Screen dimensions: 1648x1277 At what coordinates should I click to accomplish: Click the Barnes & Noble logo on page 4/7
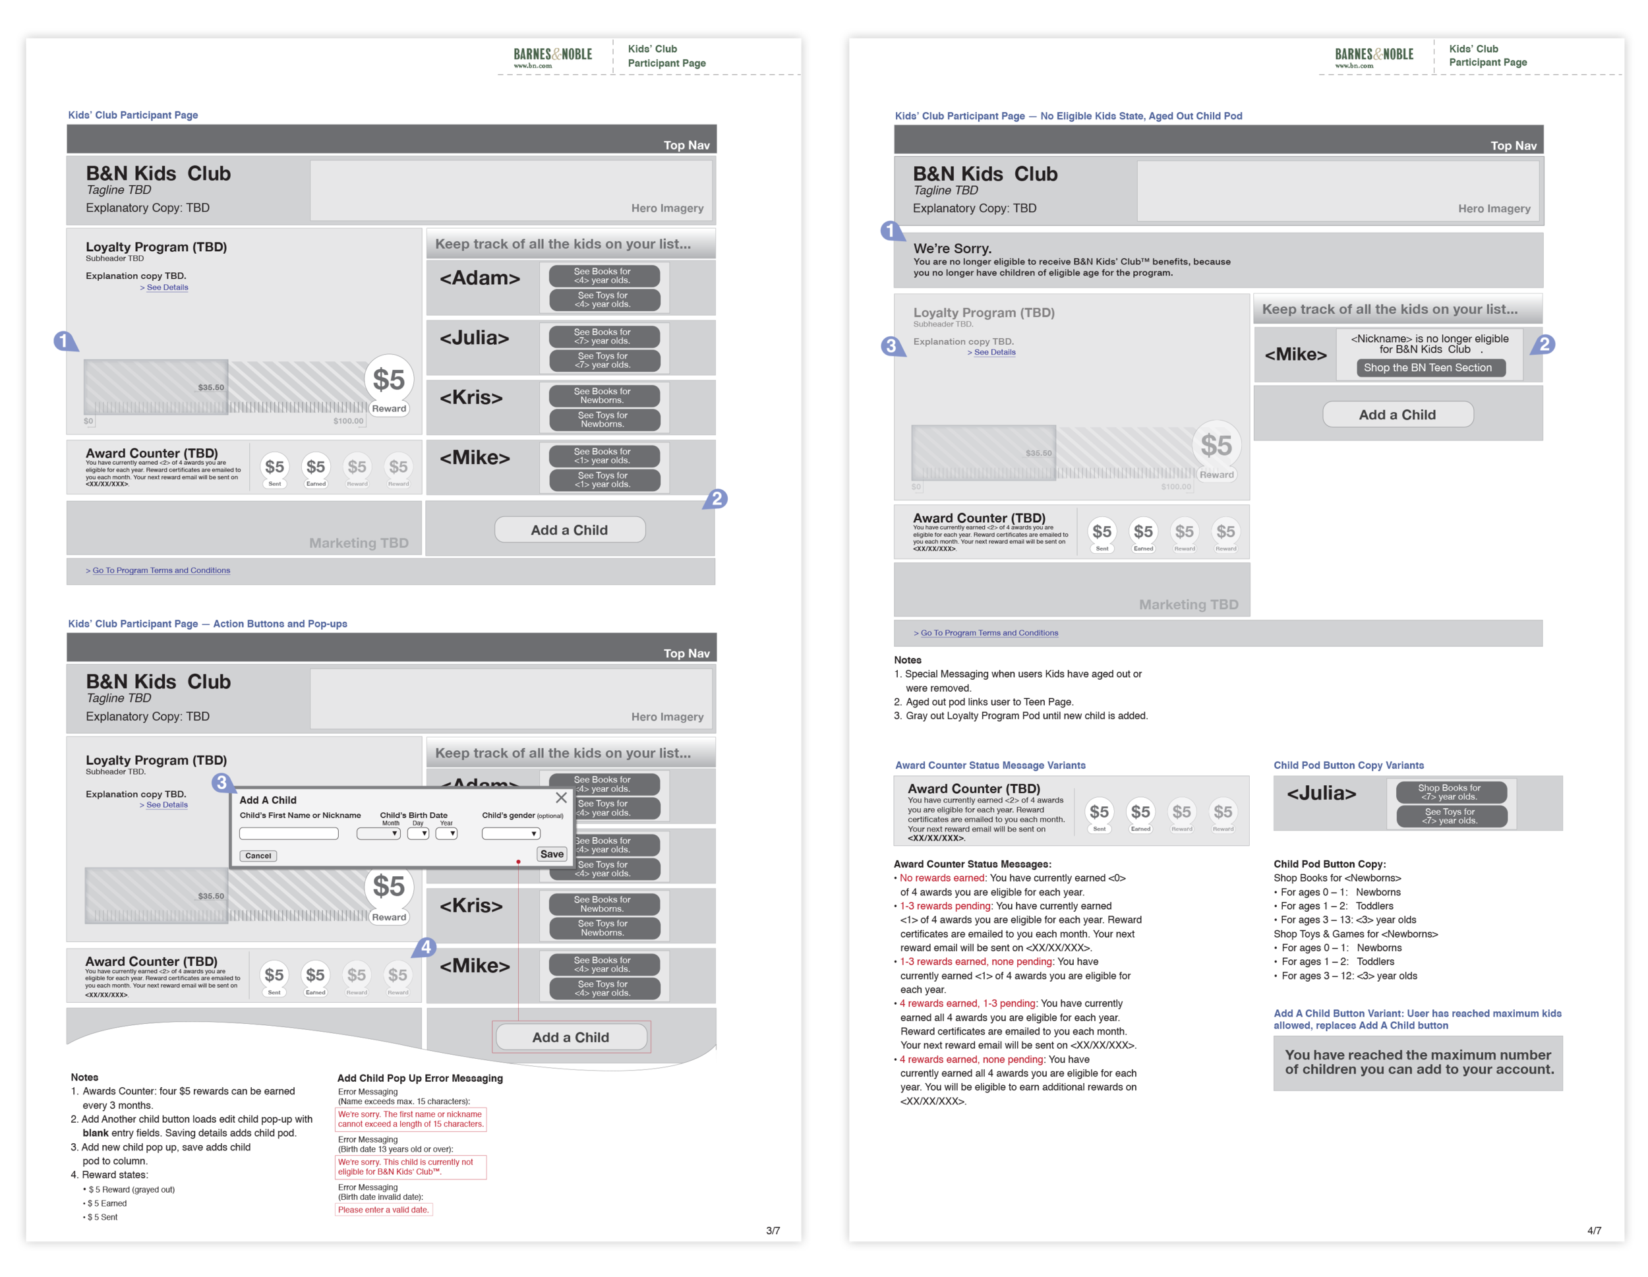pos(1374,57)
